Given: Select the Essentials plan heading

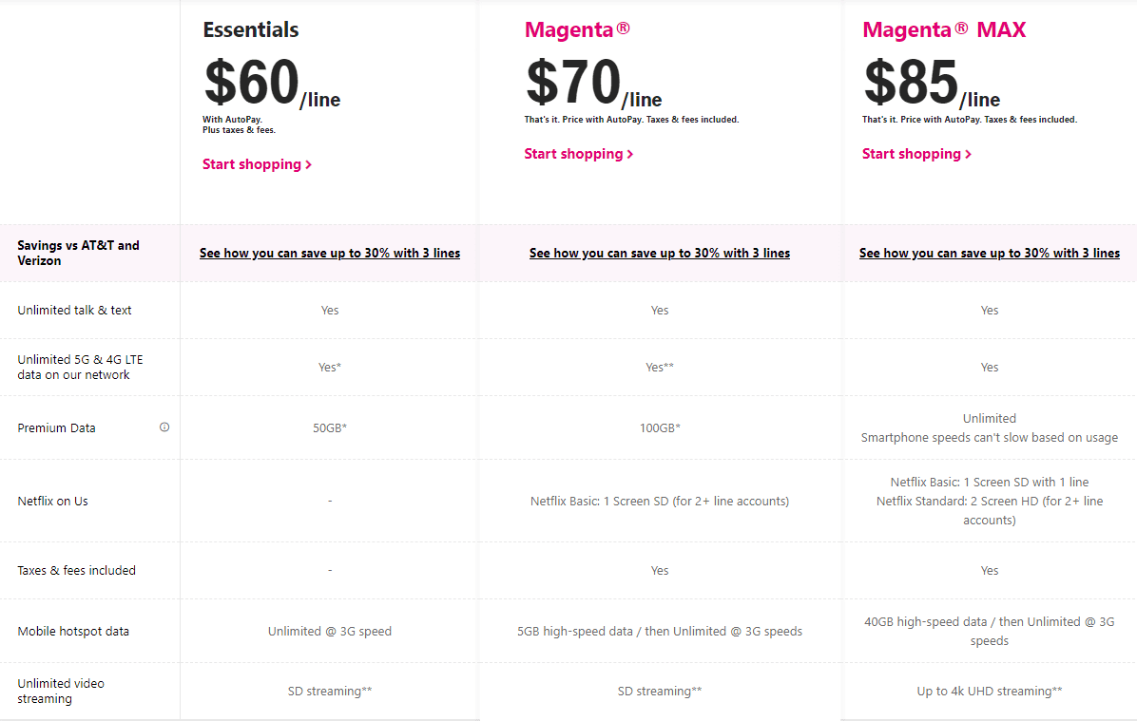Looking at the screenshot, I should (x=251, y=29).
